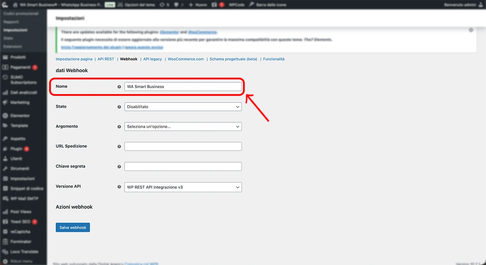This screenshot has width=486, height=265.
Task: Switch to the API REST tab
Action: pyautogui.click(x=106, y=59)
